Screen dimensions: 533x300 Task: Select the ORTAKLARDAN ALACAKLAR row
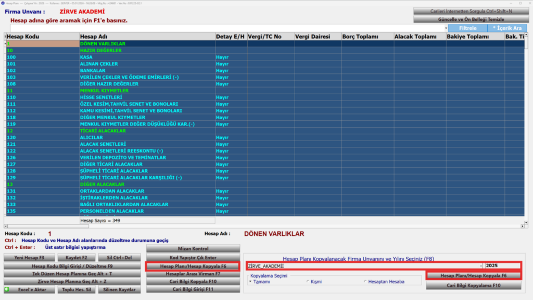tap(265, 191)
